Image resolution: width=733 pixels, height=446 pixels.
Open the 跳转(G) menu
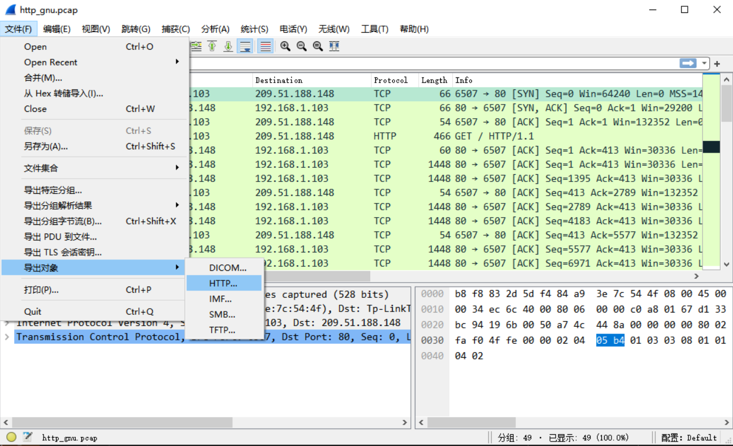point(136,29)
